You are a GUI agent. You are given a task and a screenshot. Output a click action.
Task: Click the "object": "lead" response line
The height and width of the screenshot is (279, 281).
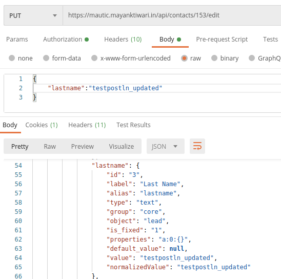(137, 221)
